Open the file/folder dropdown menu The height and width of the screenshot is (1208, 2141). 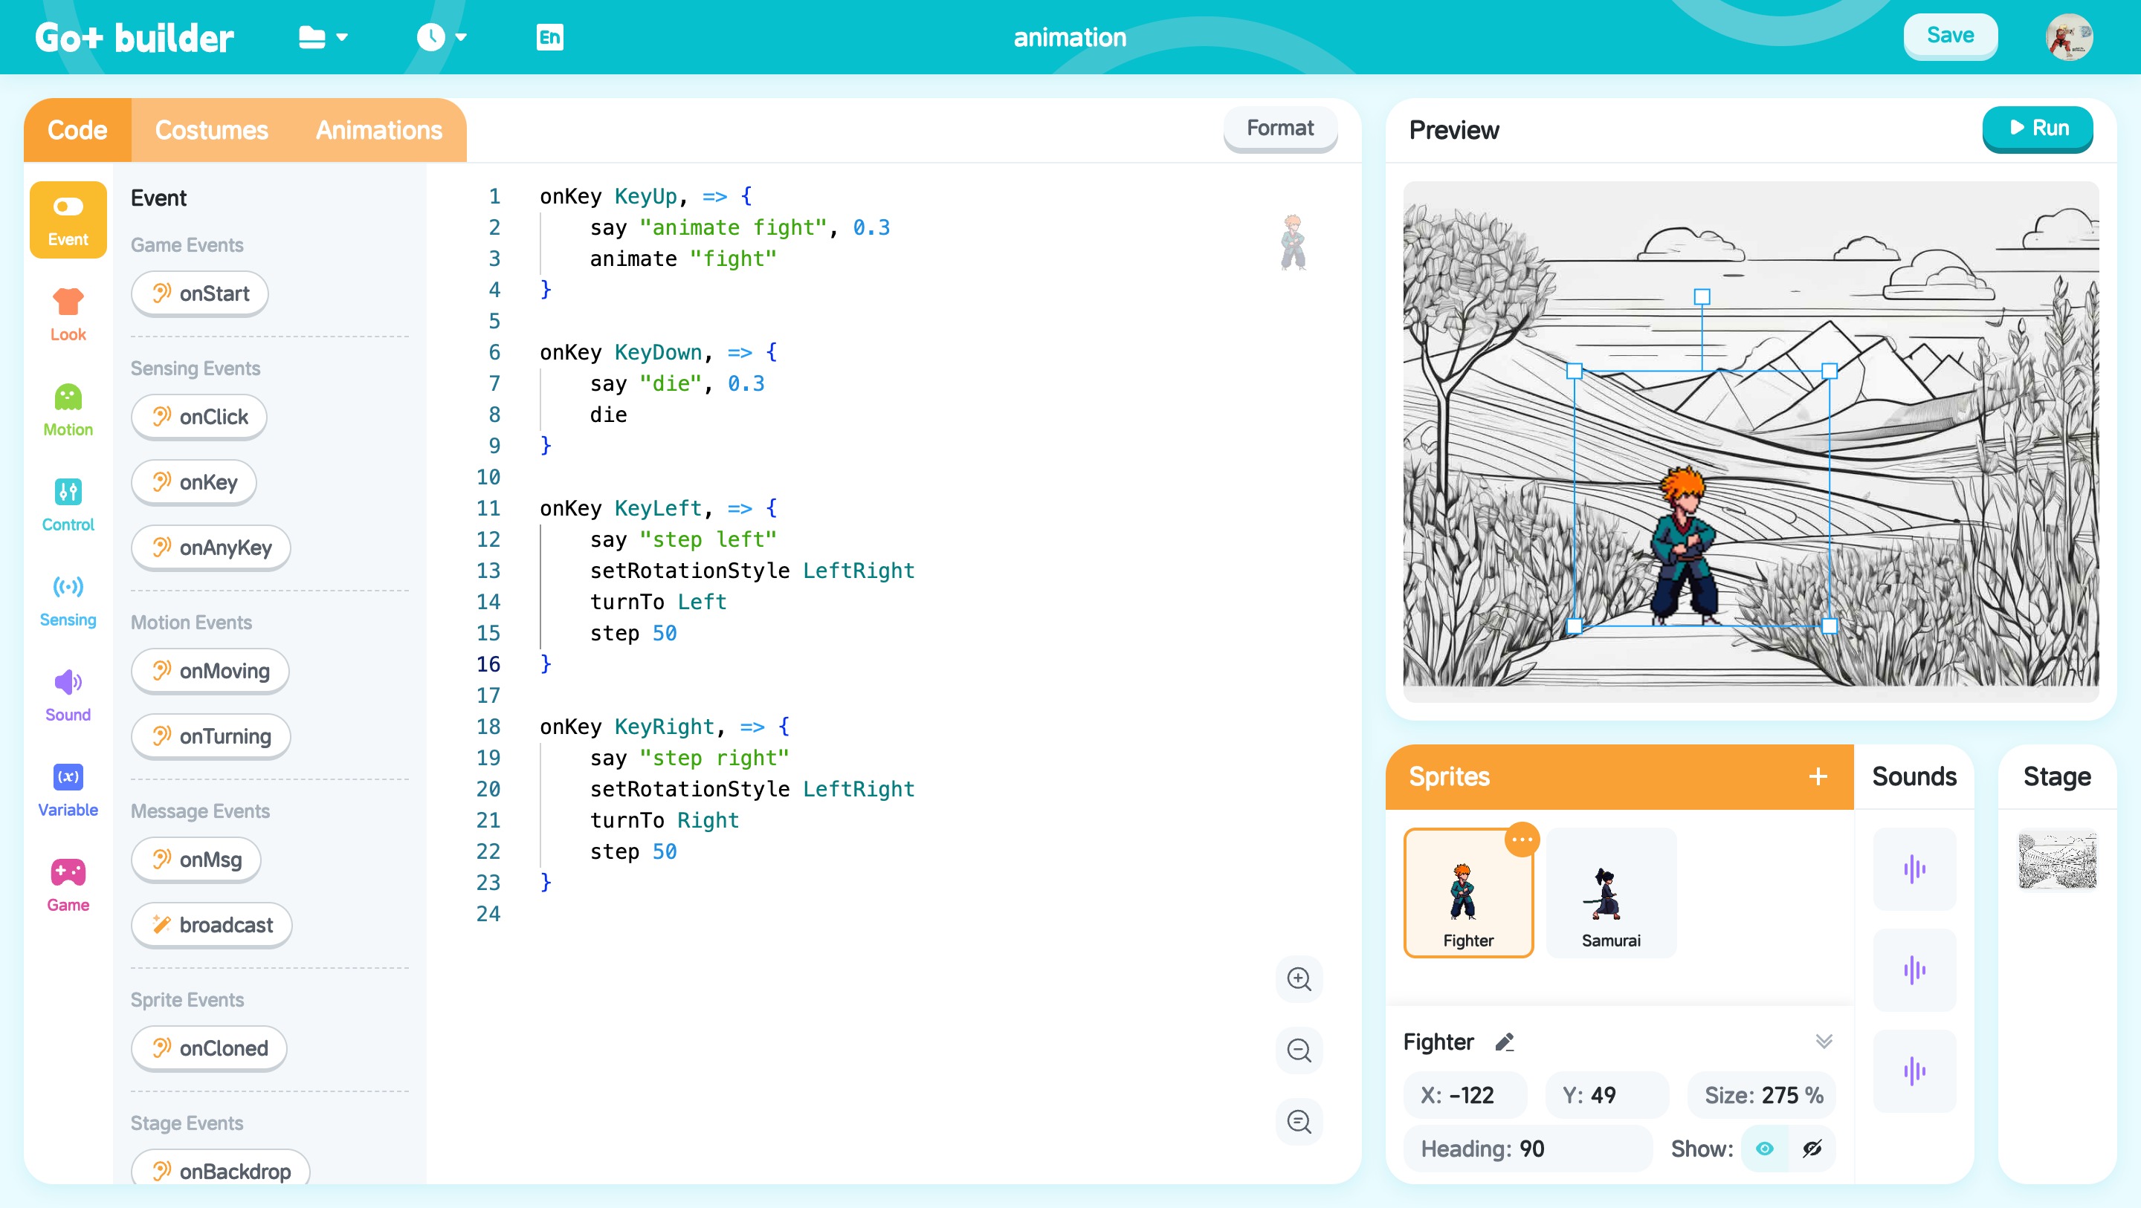[322, 38]
